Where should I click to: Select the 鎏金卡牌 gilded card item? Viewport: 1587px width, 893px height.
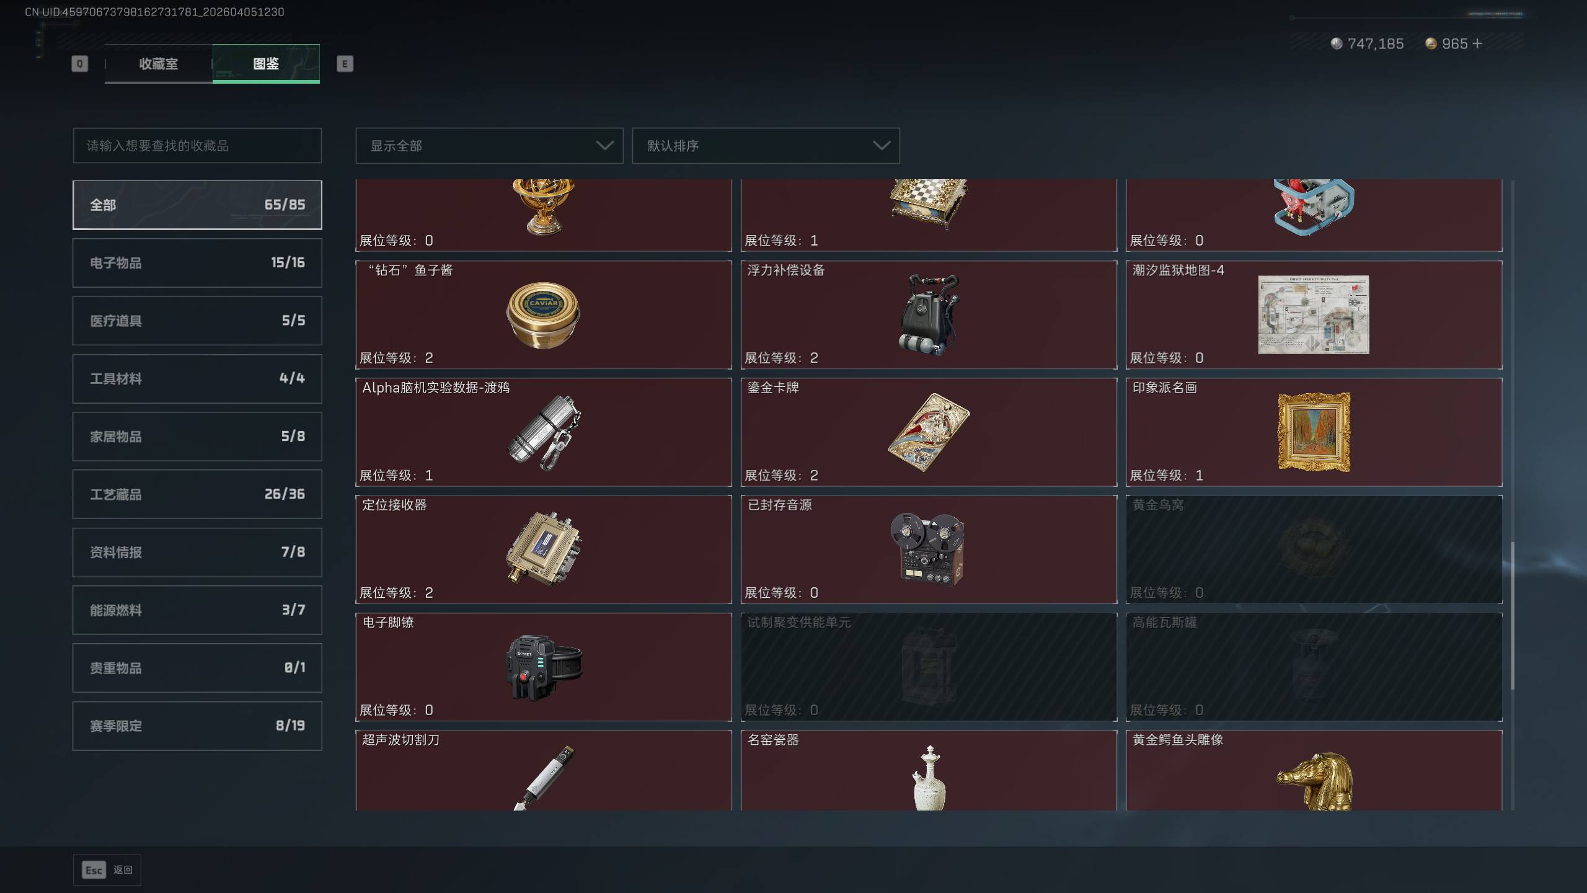(x=929, y=432)
